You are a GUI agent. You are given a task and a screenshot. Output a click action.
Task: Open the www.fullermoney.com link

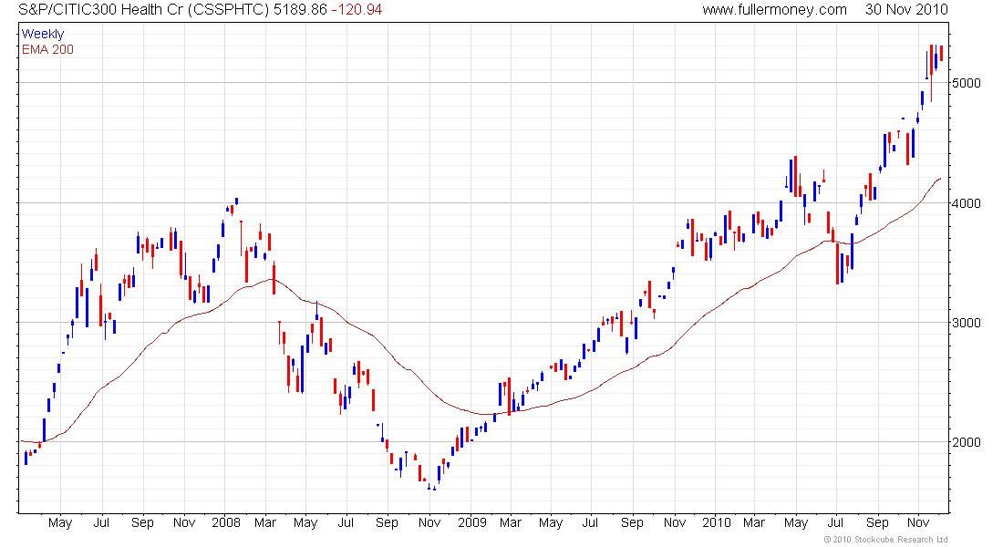(x=774, y=10)
